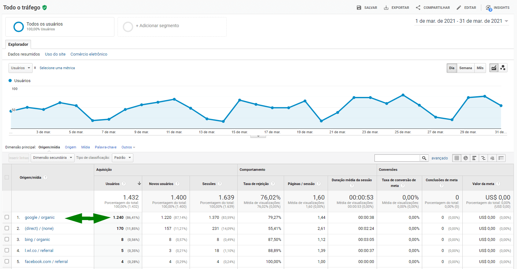Switch to line chart view icon
The width and height of the screenshot is (517, 269).
494,68
